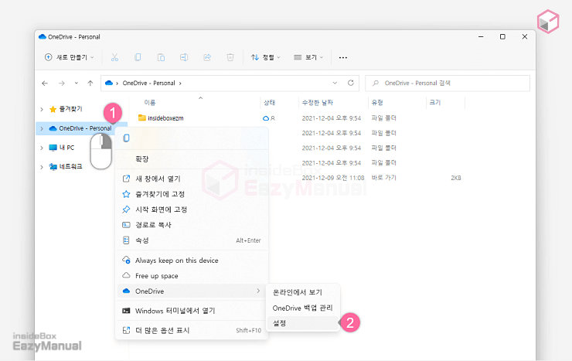Open 속성 from the context menu
The width and height of the screenshot is (572, 361).
[x=192, y=240]
